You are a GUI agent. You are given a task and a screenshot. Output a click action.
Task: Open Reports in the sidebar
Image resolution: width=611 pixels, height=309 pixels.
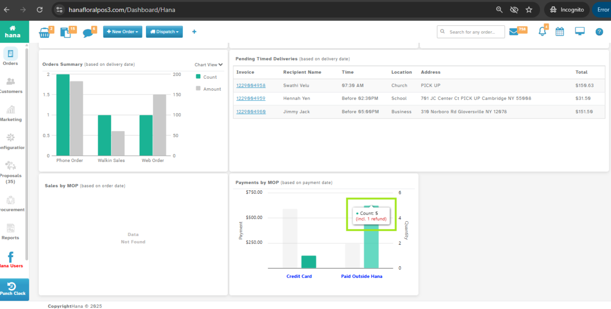pos(10,232)
